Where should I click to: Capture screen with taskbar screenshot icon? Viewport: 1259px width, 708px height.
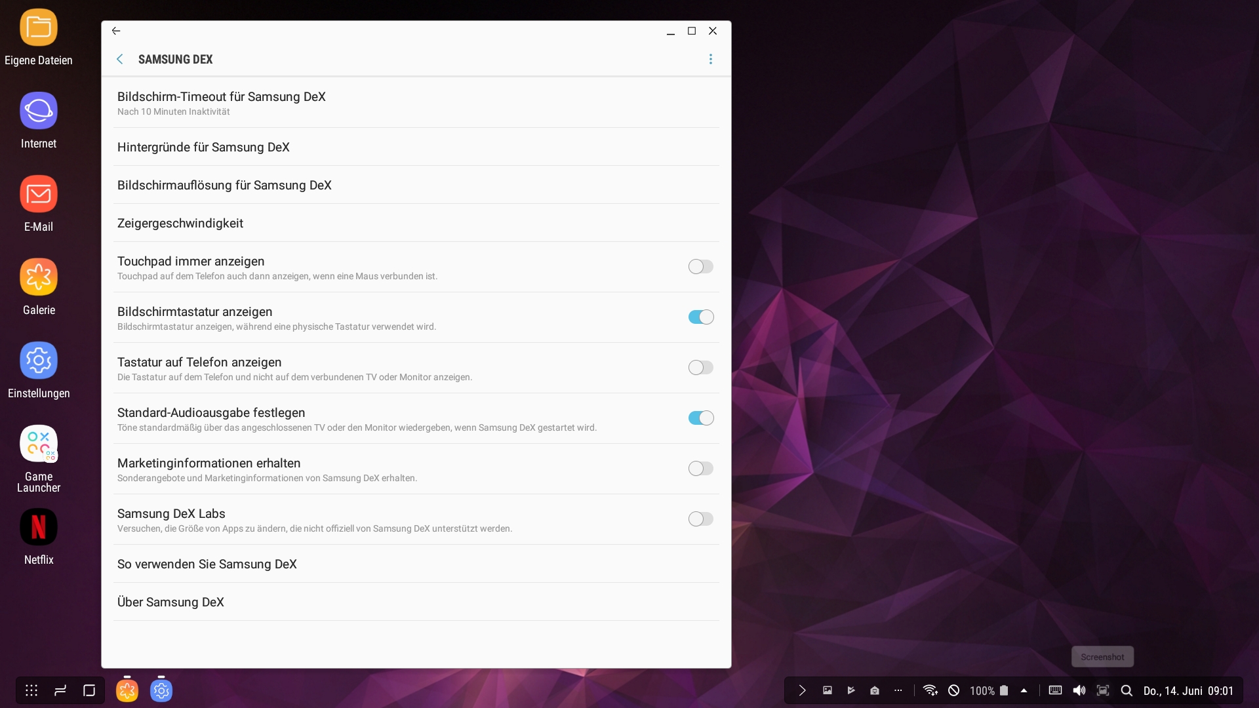1103,690
